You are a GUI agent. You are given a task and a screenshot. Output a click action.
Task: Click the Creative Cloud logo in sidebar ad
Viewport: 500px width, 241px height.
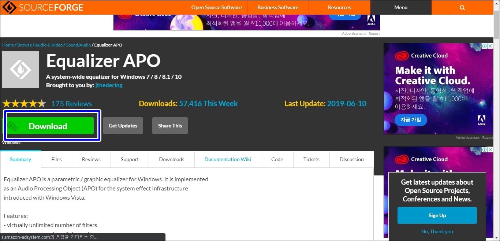tap(402, 56)
